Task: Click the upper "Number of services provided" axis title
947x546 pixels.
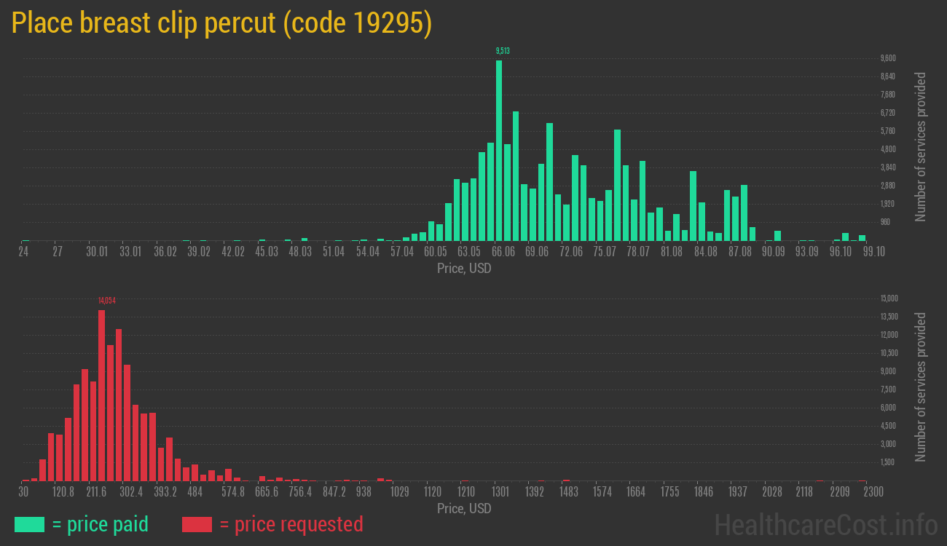Action: pos(921,146)
